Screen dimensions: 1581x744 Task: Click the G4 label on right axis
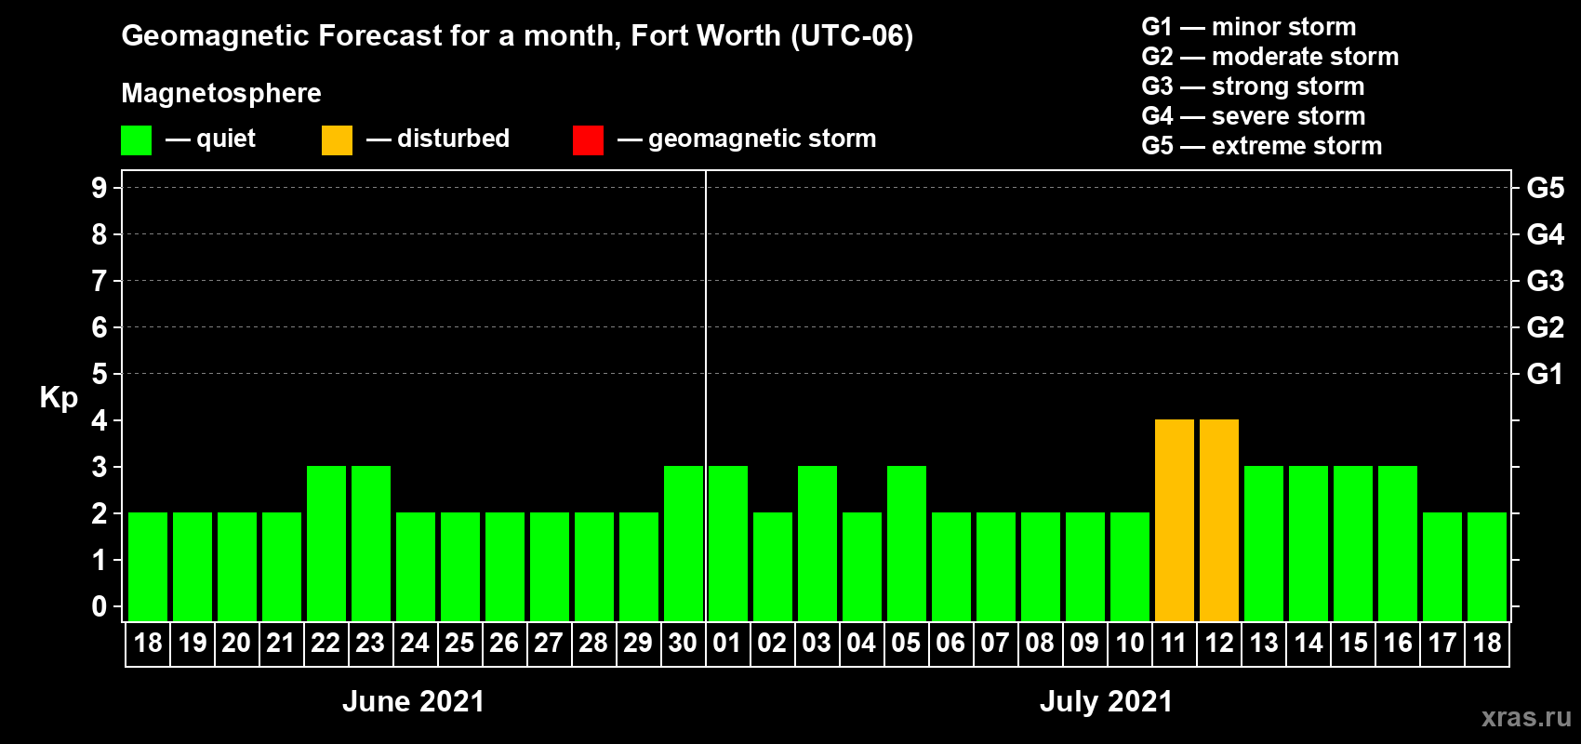[x=1546, y=234]
